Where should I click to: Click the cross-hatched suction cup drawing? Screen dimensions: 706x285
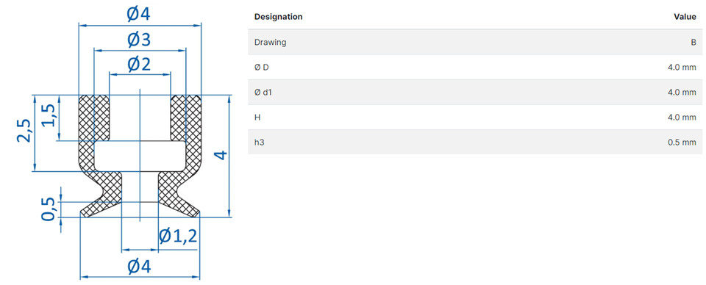140,156
